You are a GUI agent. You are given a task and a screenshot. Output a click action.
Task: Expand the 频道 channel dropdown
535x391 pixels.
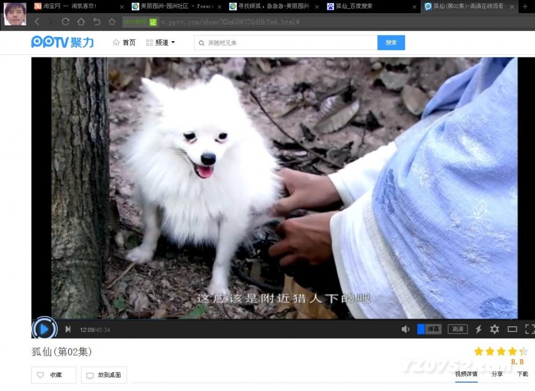pyautogui.click(x=161, y=43)
